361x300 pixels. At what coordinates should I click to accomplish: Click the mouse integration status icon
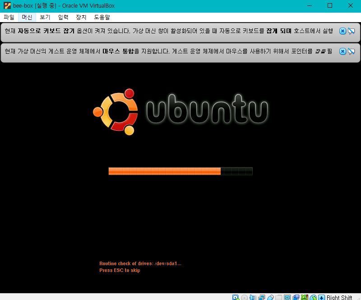313,297
